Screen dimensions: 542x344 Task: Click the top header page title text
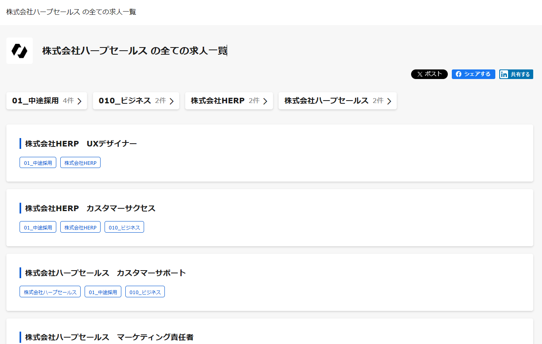[x=71, y=12]
